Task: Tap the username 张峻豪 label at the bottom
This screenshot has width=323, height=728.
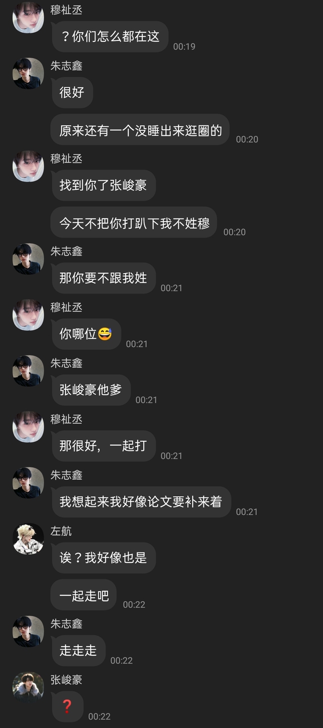Action: tap(66, 680)
